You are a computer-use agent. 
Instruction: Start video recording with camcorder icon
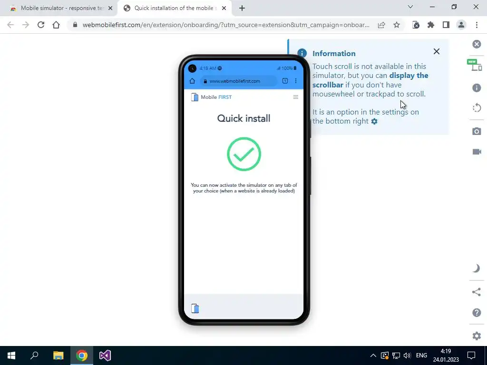[x=477, y=152]
